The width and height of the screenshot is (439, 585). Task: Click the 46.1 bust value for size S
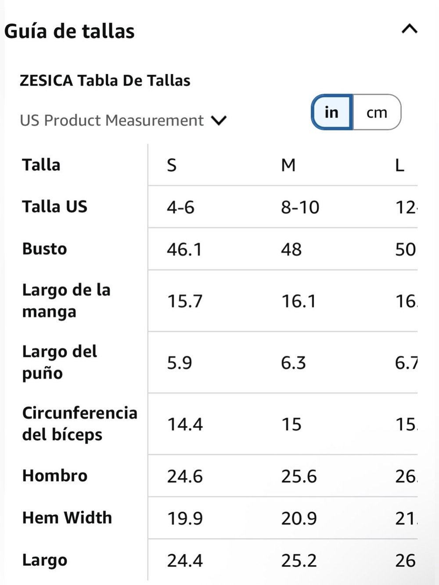[x=184, y=249]
